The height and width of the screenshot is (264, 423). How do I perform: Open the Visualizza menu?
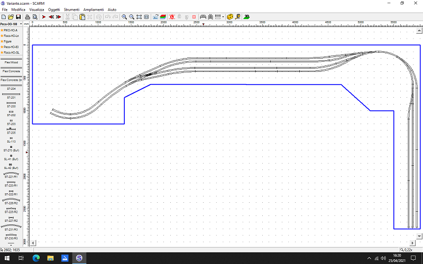36,10
